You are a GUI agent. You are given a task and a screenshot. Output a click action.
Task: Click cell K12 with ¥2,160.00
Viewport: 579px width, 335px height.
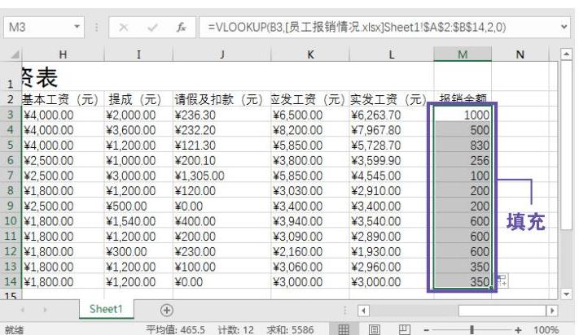coord(310,251)
